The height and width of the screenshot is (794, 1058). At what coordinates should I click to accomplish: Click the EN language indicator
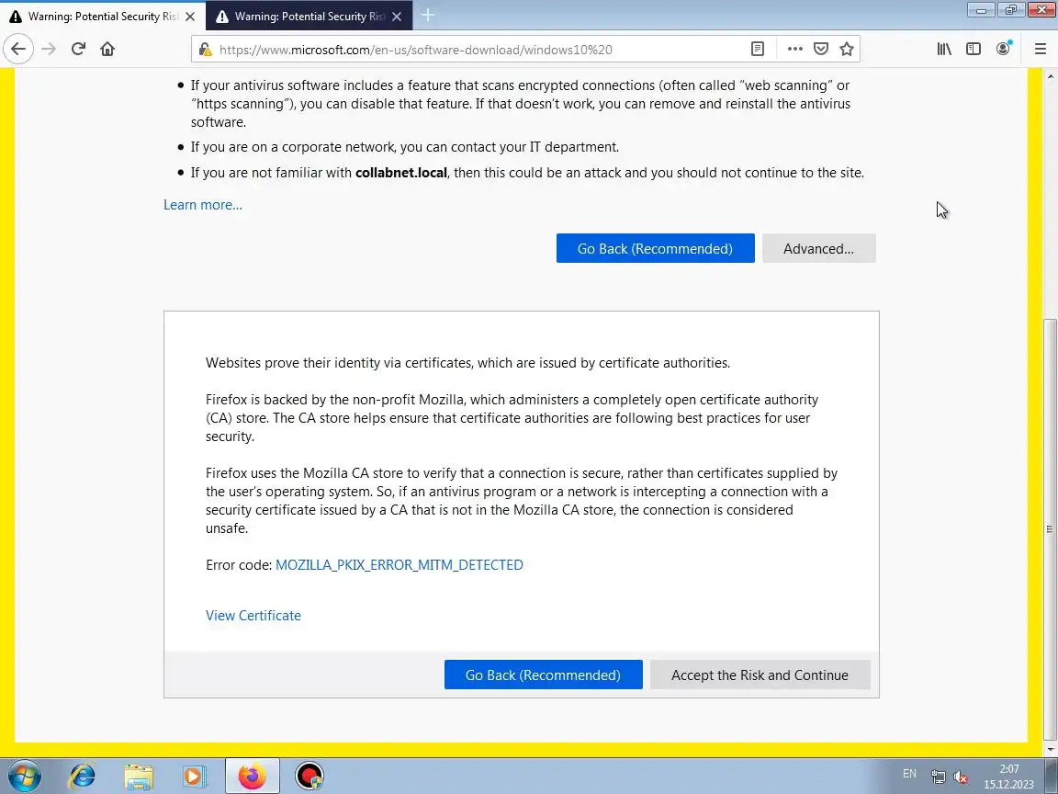(x=909, y=774)
